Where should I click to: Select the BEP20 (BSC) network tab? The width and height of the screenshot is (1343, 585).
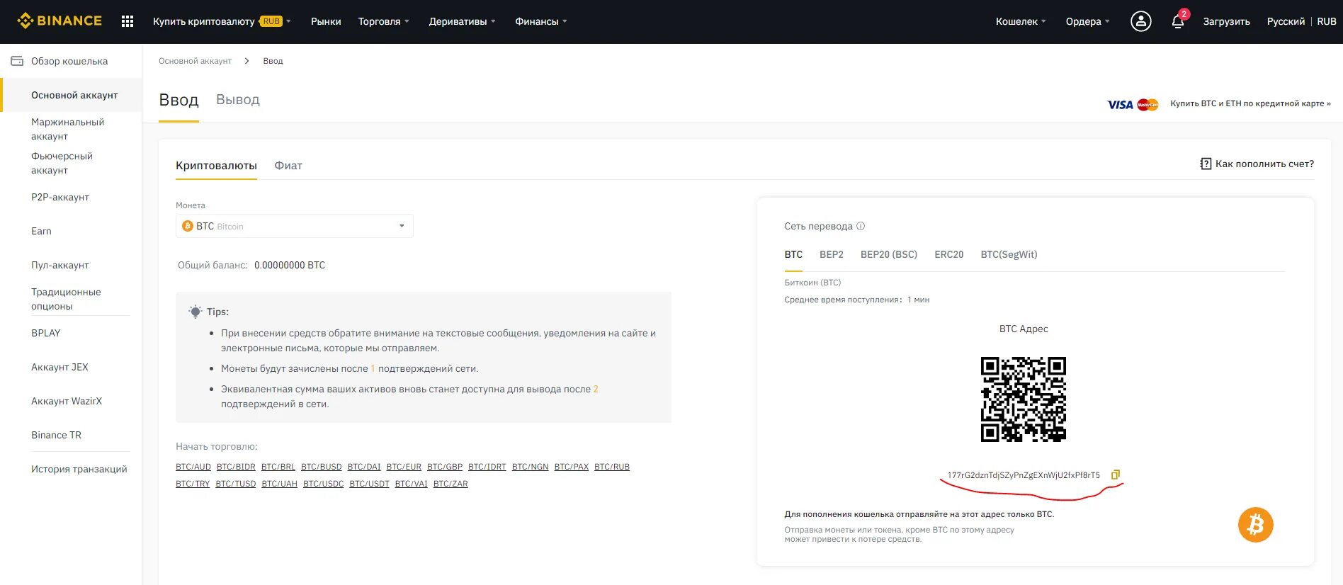[x=889, y=254]
